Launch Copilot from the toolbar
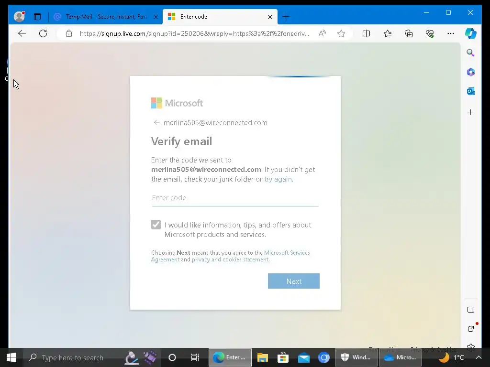490x367 pixels. click(x=471, y=33)
